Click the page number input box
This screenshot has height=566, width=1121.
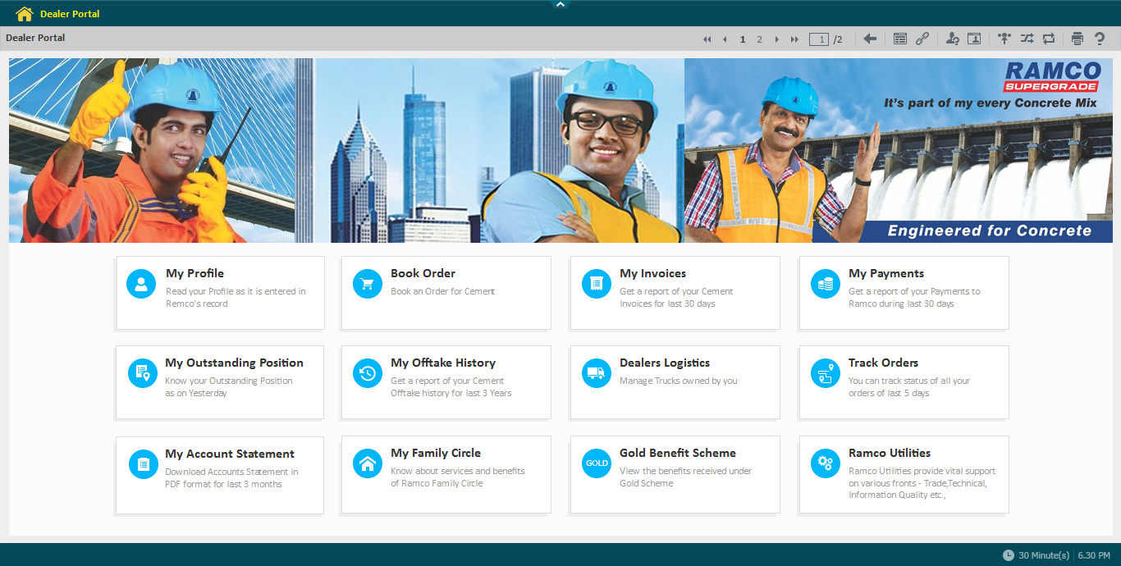(x=818, y=39)
